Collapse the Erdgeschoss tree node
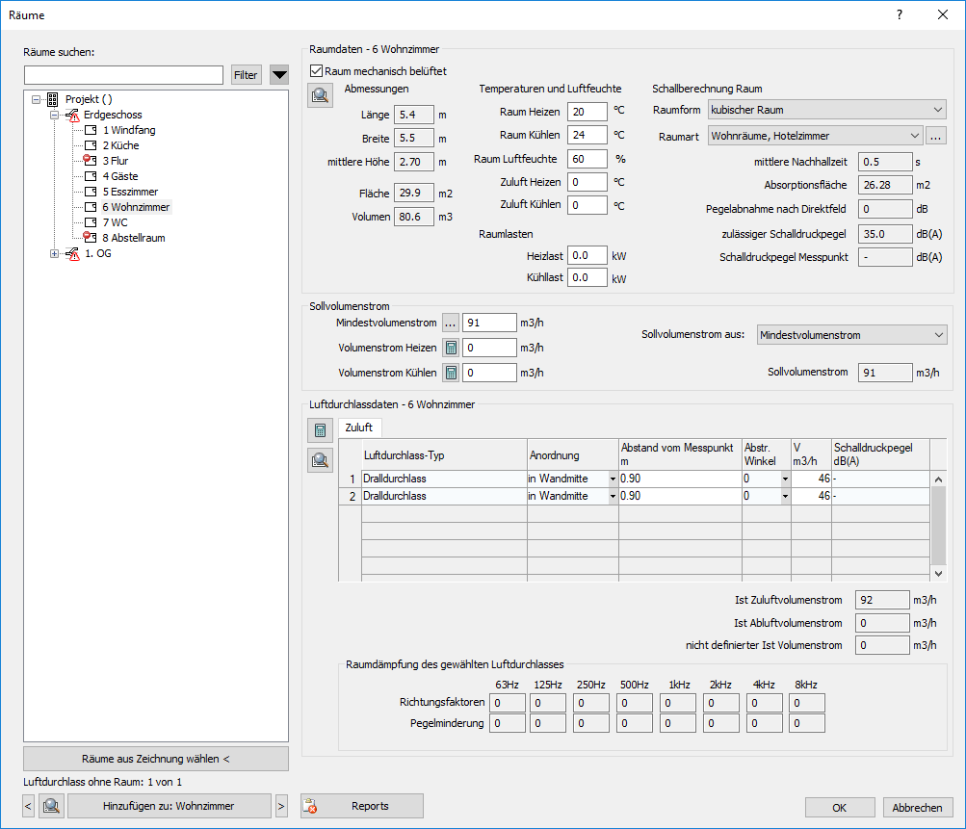The height and width of the screenshot is (829, 966). (54, 116)
